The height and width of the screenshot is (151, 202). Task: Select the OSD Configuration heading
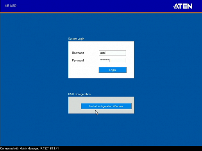[79, 94]
